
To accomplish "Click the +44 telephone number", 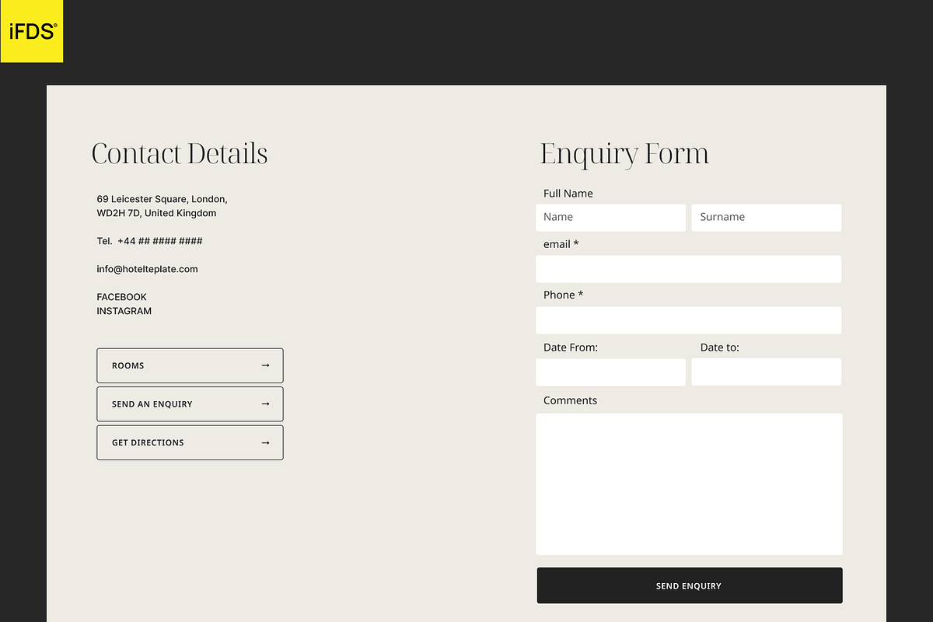I will (159, 241).
